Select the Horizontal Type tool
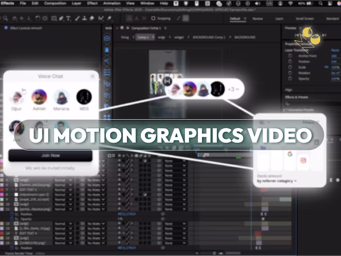This screenshot has width=341, height=256. point(68,18)
